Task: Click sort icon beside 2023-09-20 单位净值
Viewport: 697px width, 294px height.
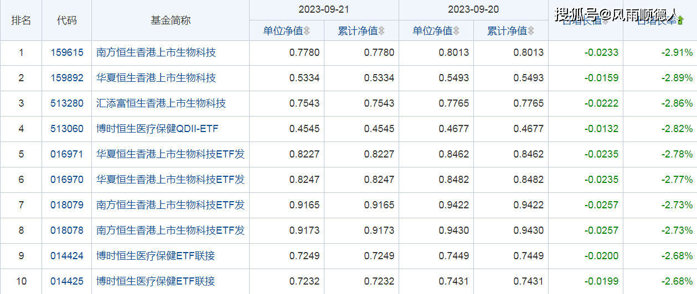Action: tap(456, 31)
